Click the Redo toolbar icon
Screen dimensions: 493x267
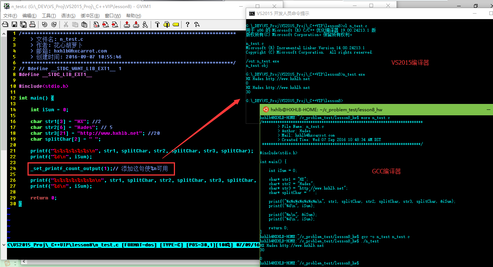tap(54, 25)
